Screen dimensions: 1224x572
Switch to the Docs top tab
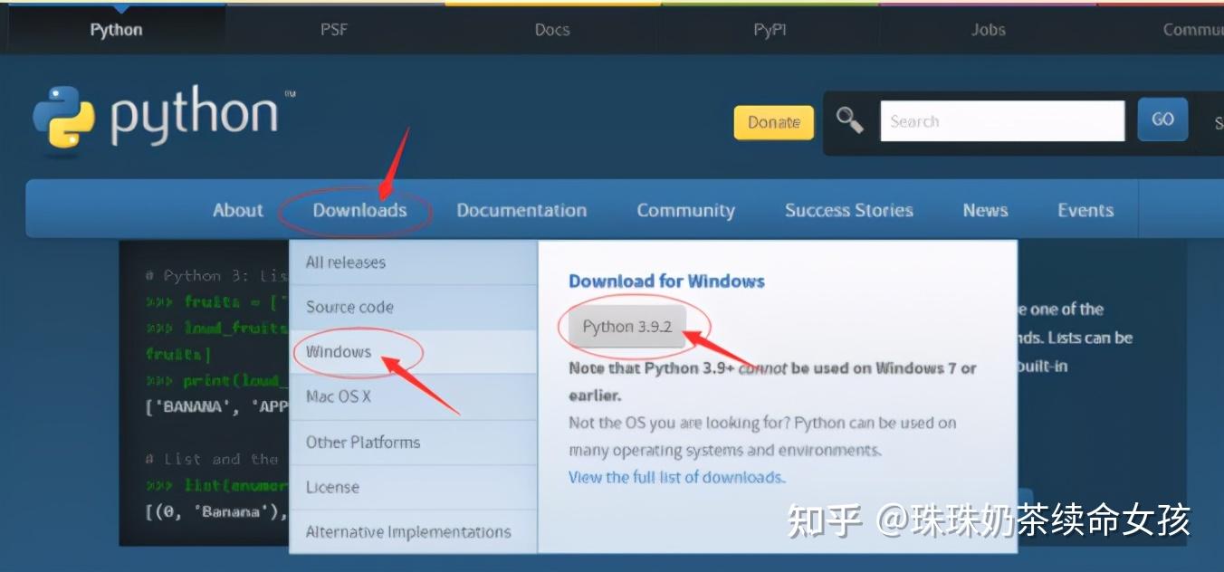point(552,29)
